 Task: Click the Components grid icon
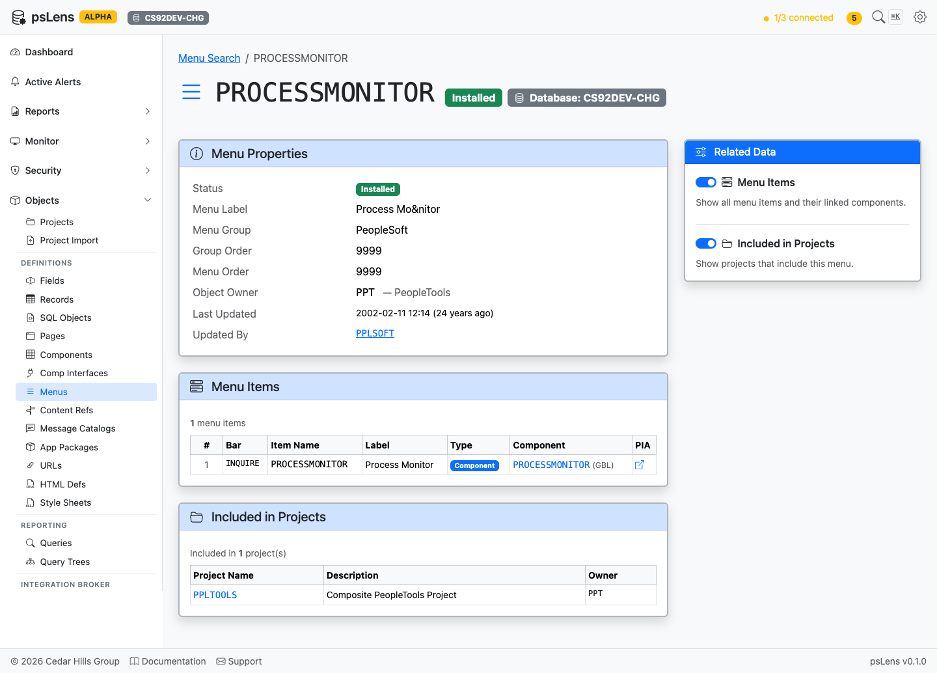[x=31, y=355]
